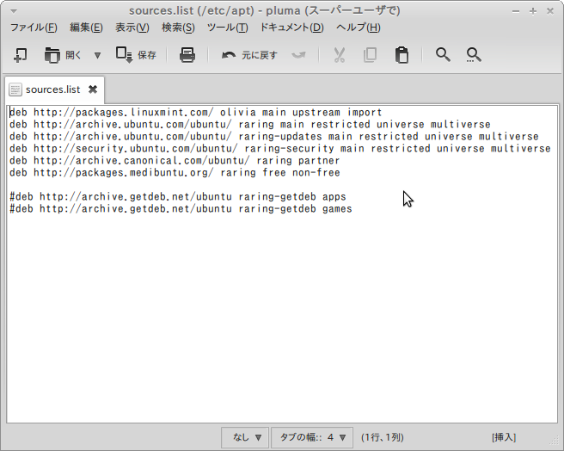This screenshot has width=564, height=451.
Task: Click the commented raring-getdeb apps line
Action: [x=178, y=197]
